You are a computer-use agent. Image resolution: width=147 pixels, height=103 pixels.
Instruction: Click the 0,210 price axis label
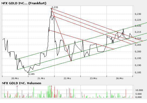click(x=138, y=38)
